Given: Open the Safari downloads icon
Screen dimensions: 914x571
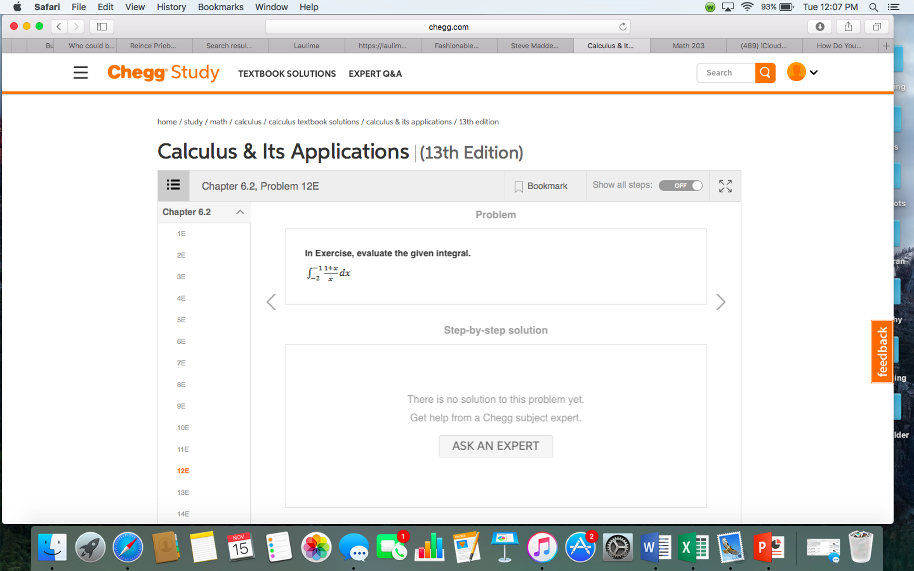Looking at the screenshot, I should [820, 26].
